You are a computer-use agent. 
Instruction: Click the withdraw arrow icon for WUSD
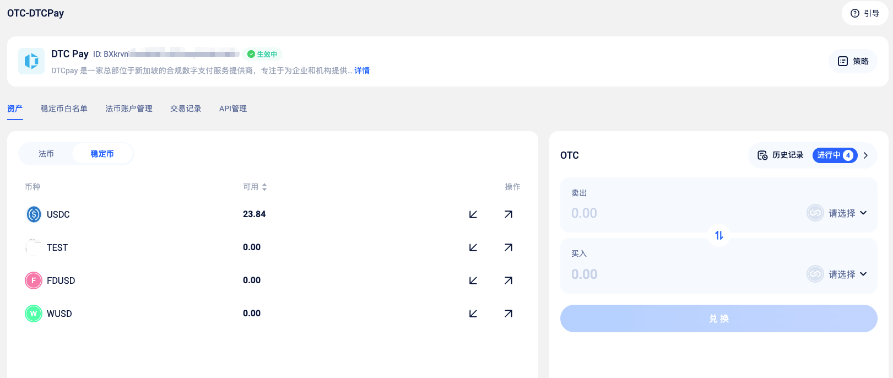508,314
